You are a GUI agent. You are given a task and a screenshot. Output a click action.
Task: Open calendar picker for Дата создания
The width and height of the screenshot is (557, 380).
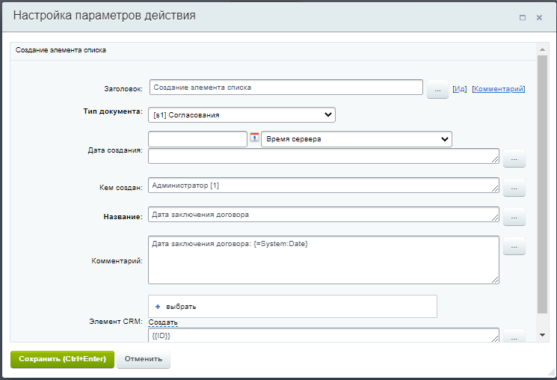point(254,137)
